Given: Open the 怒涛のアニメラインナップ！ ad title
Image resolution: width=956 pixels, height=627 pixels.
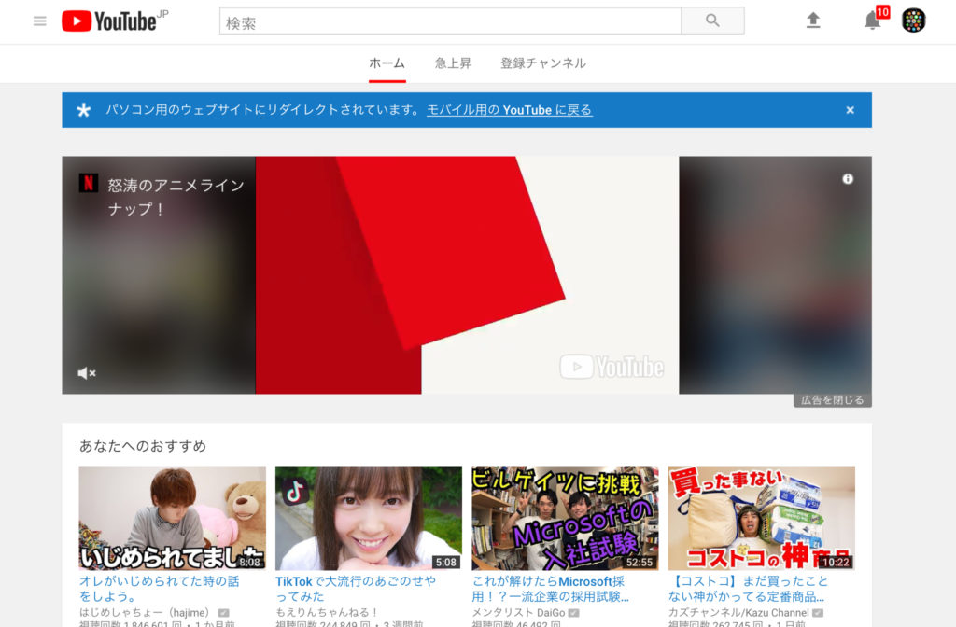Looking at the screenshot, I should point(176,197).
